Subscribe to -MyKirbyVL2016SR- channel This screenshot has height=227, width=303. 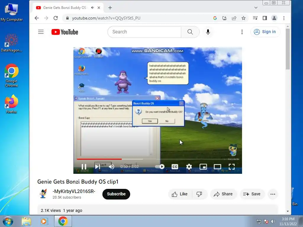tap(116, 194)
